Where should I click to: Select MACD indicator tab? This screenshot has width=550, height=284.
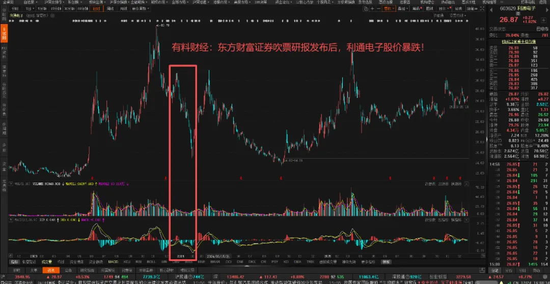(113, 262)
